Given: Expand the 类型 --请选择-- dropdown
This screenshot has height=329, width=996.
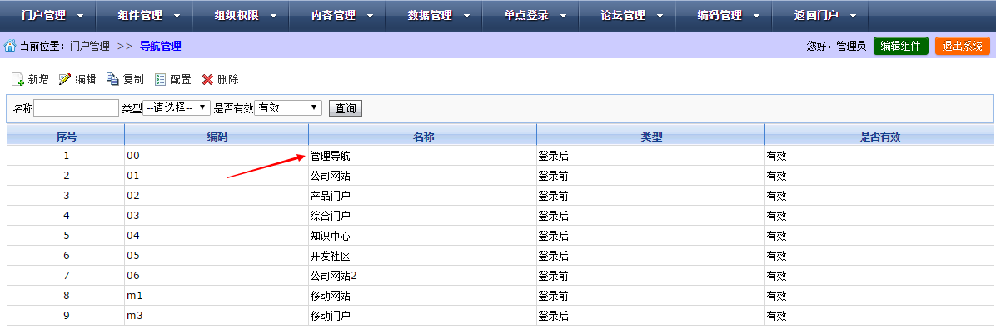Looking at the screenshot, I should click(177, 108).
